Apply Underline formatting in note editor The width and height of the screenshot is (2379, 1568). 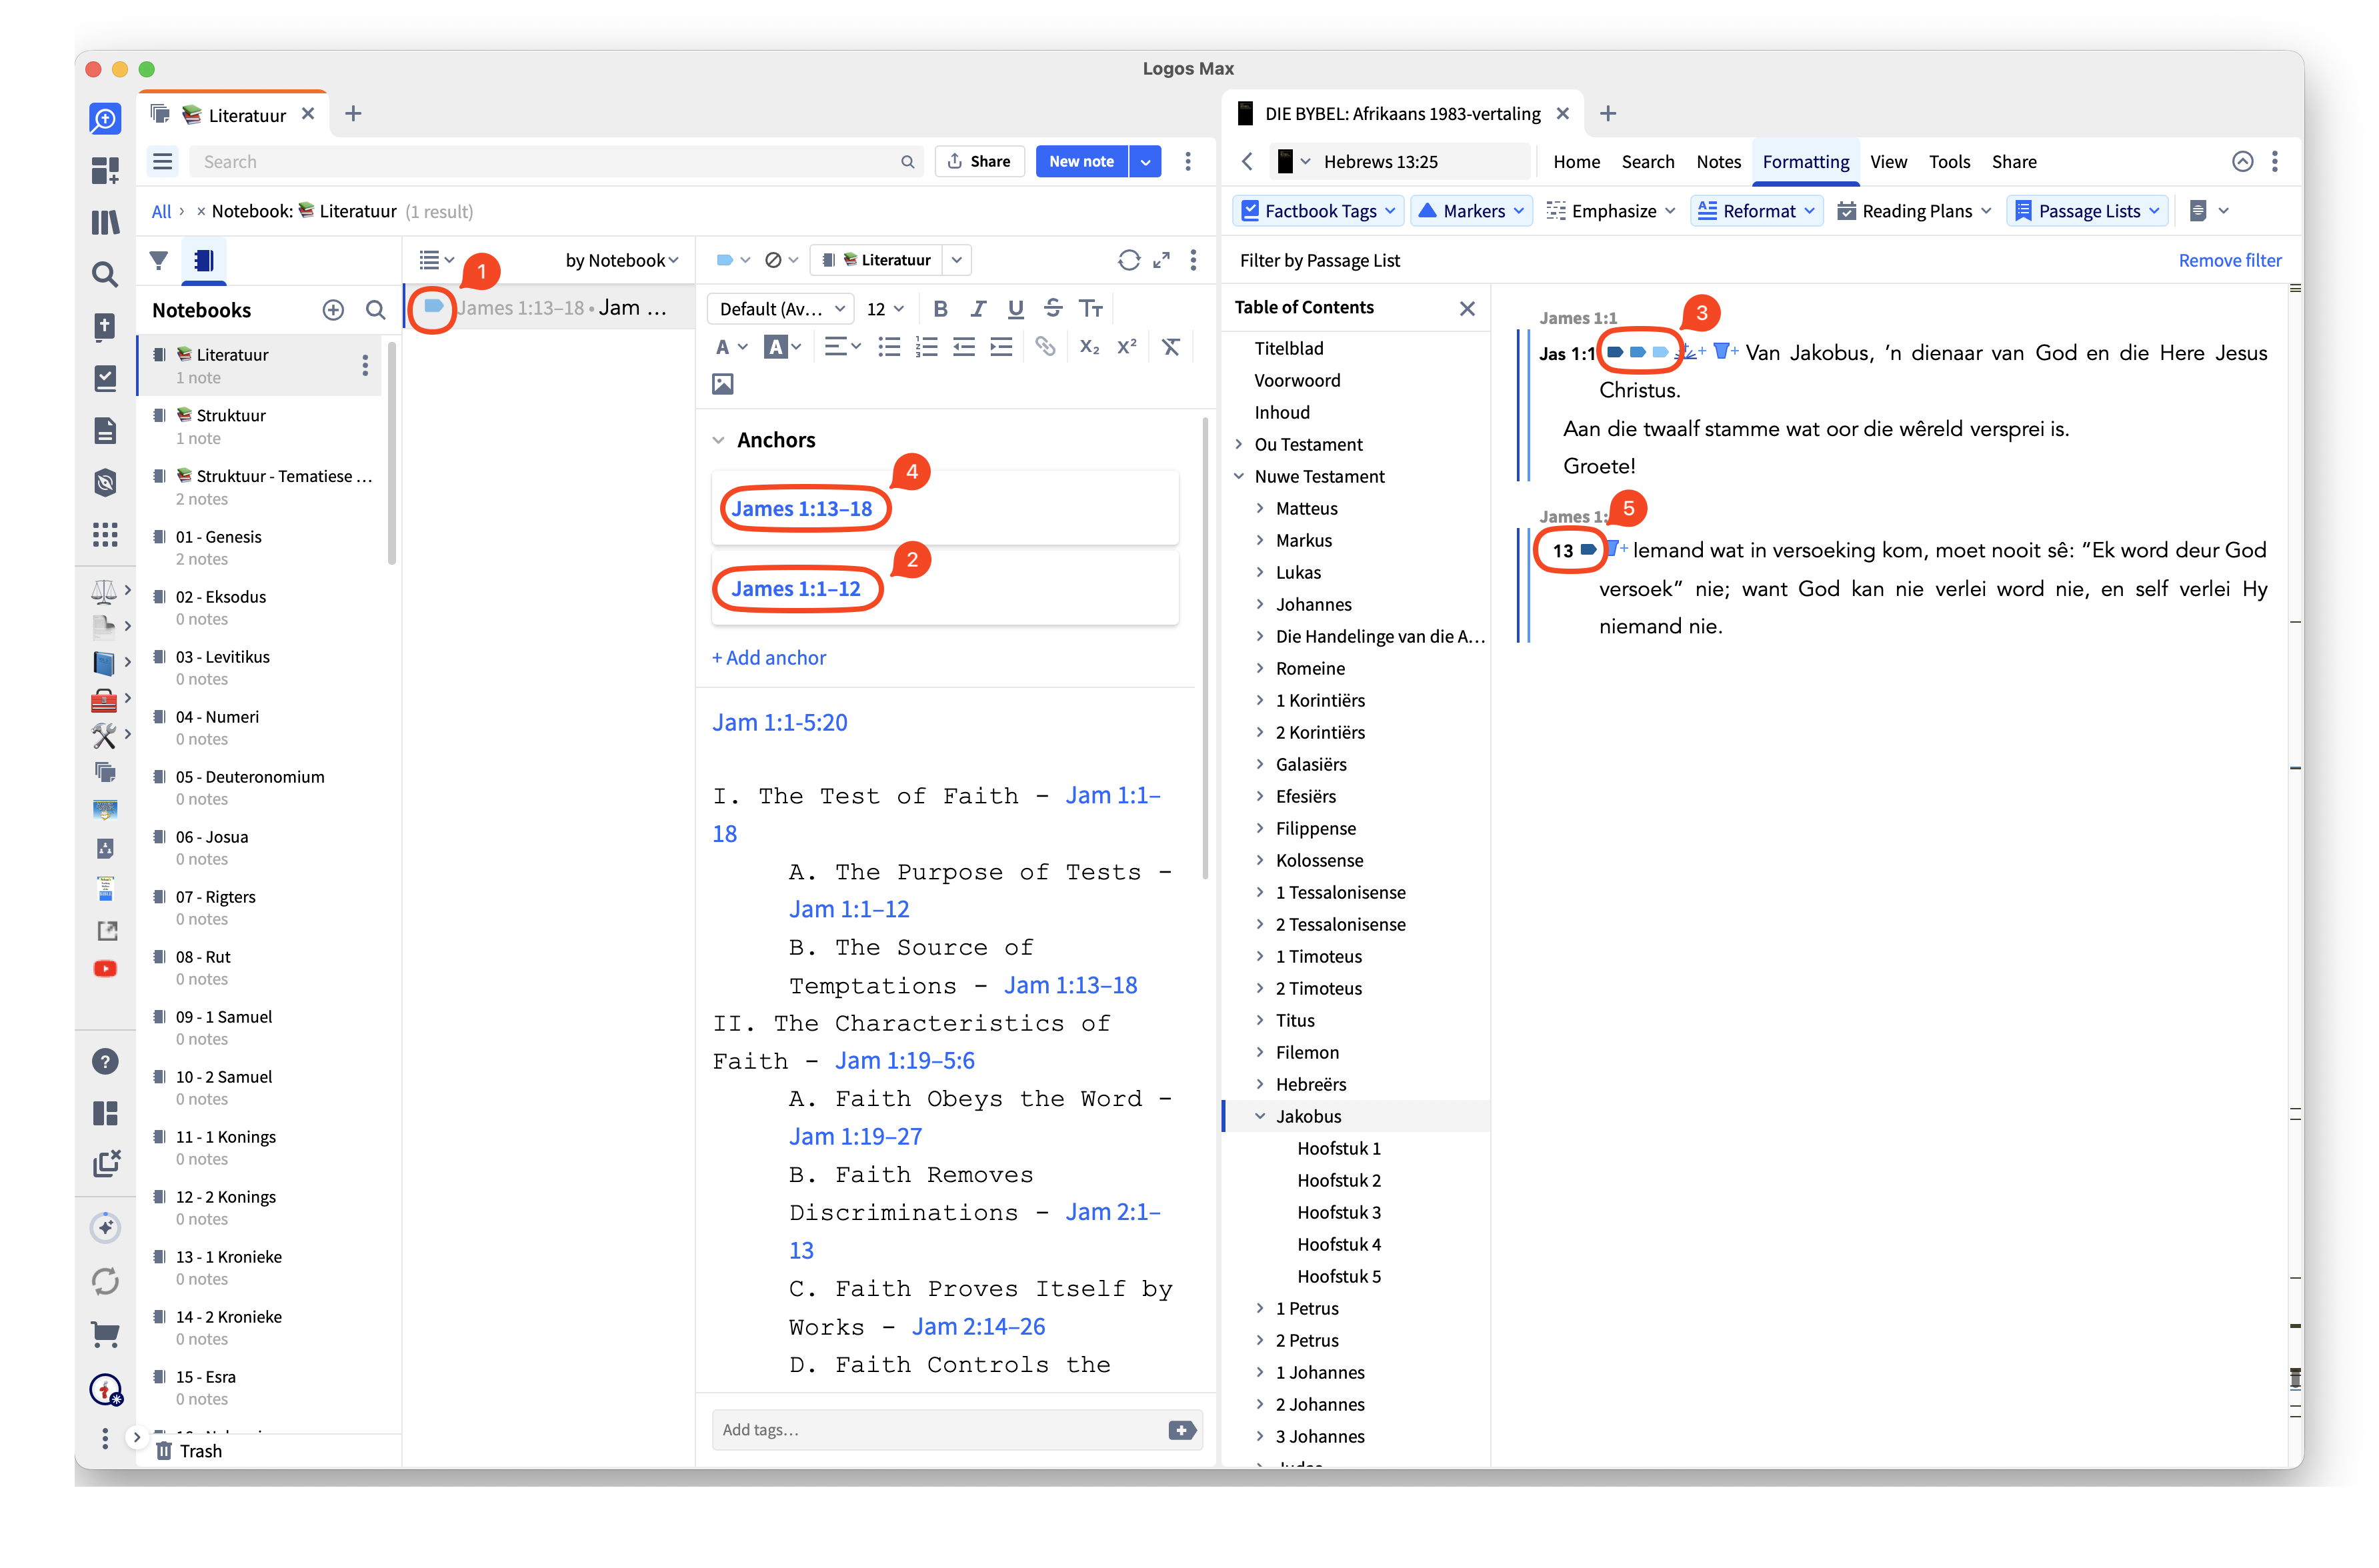(1015, 309)
